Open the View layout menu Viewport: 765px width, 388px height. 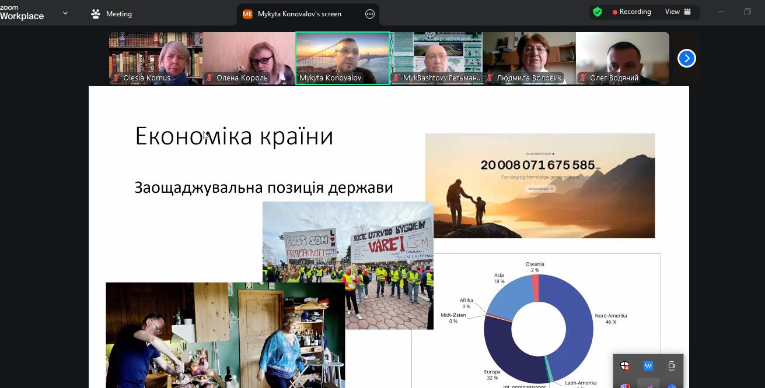[677, 12]
